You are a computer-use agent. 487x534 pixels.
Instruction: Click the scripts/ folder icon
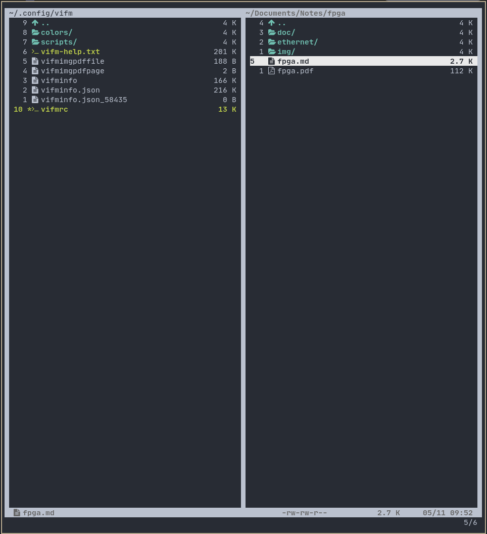point(35,42)
